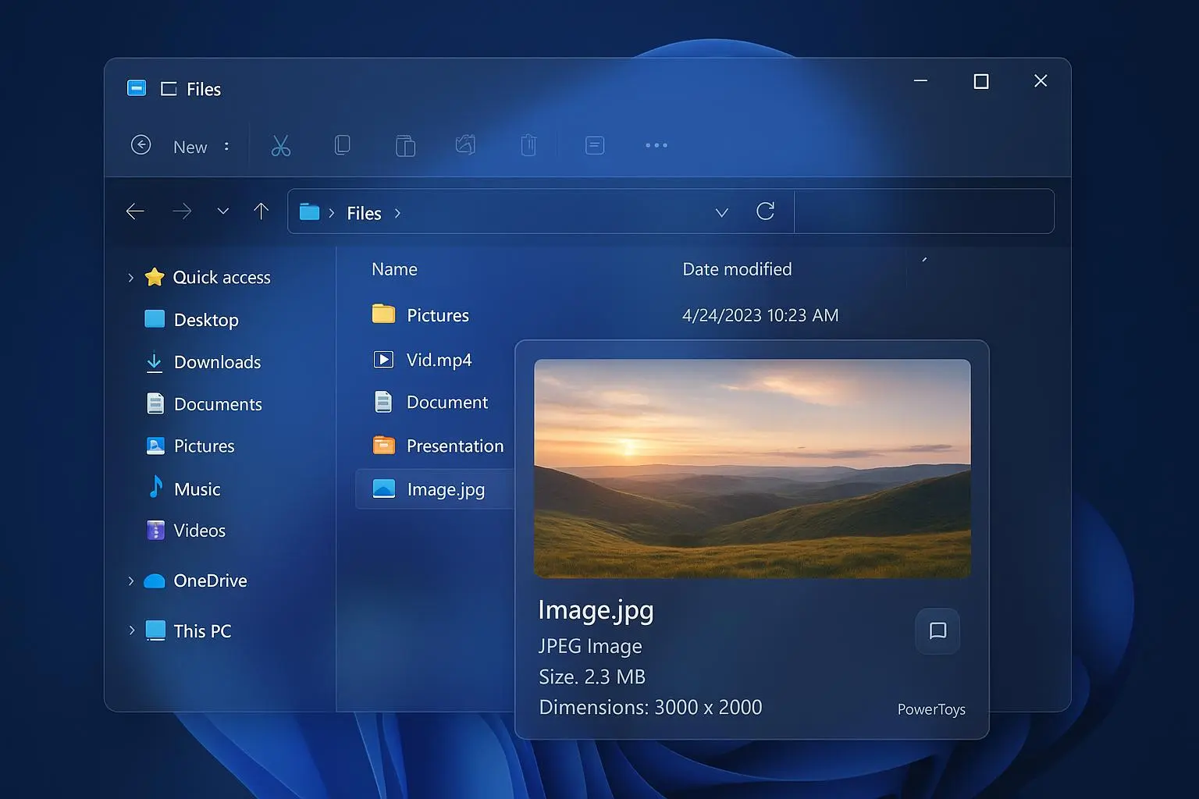
Task: Click the Size. 2.3 MB text
Action: tap(592, 676)
